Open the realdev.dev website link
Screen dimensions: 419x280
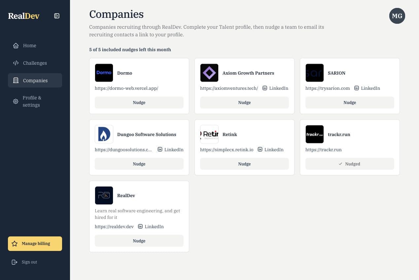click(x=114, y=227)
